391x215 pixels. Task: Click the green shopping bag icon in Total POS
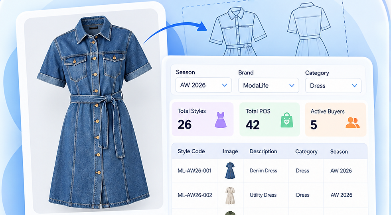pos(287,120)
